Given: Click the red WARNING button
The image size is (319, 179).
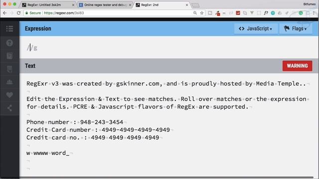Looking at the screenshot, I should pos(297,66).
